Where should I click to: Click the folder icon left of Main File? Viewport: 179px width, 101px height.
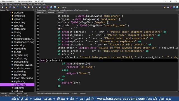pos(58,7)
